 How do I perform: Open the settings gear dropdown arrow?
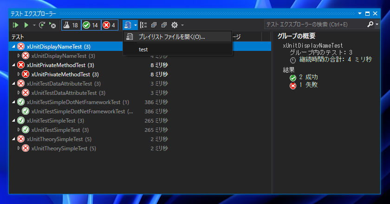point(182,25)
